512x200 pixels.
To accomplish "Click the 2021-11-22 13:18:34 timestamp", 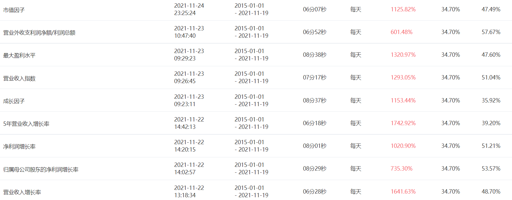I will pyautogui.click(x=189, y=192).
